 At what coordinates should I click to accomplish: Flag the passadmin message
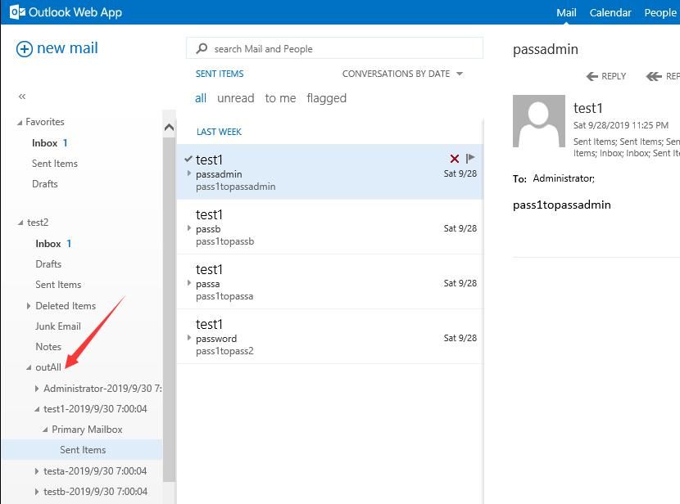pos(470,158)
